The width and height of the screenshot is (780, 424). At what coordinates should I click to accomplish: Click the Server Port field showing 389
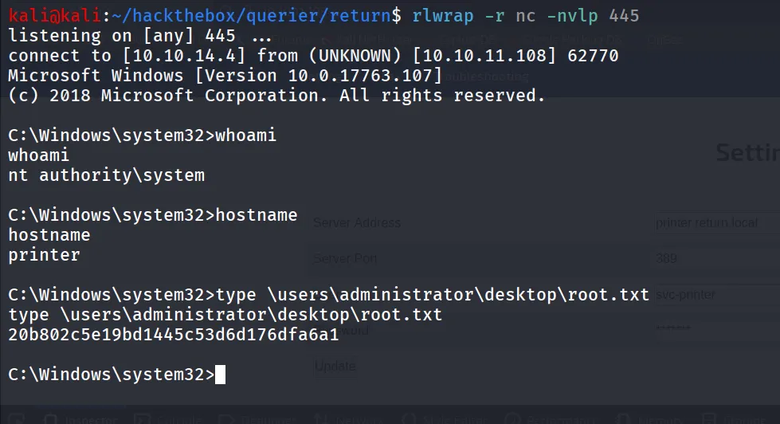coord(717,258)
